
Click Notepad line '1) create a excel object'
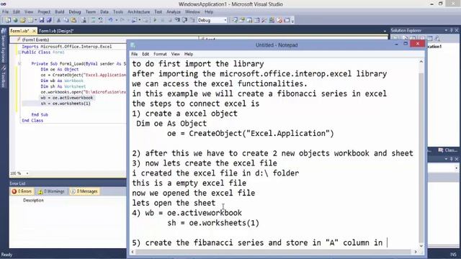[x=184, y=114]
